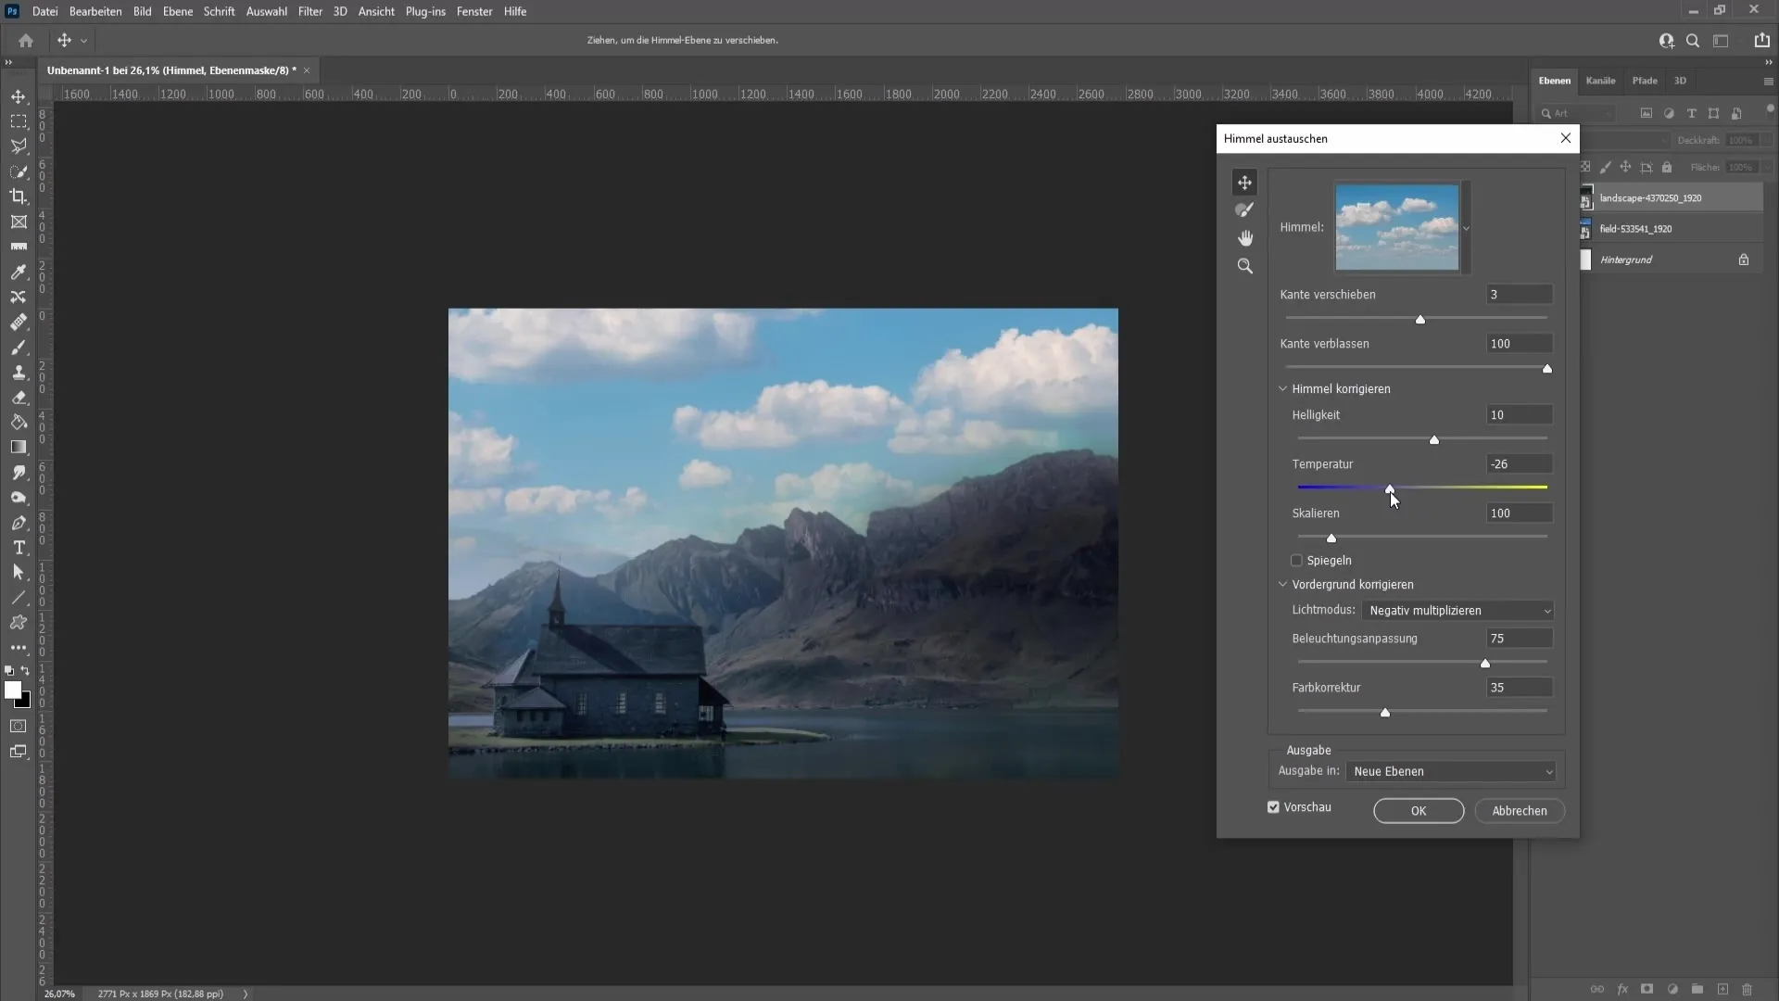Click the Kante verschieben value field
Image resolution: width=1779 pixels, height=1001 pixels.
pyautogui.click(x=1519, y=295)
